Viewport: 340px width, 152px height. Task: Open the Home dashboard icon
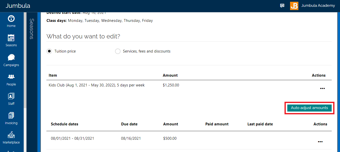pyautogui.click(x=11, y=19)
